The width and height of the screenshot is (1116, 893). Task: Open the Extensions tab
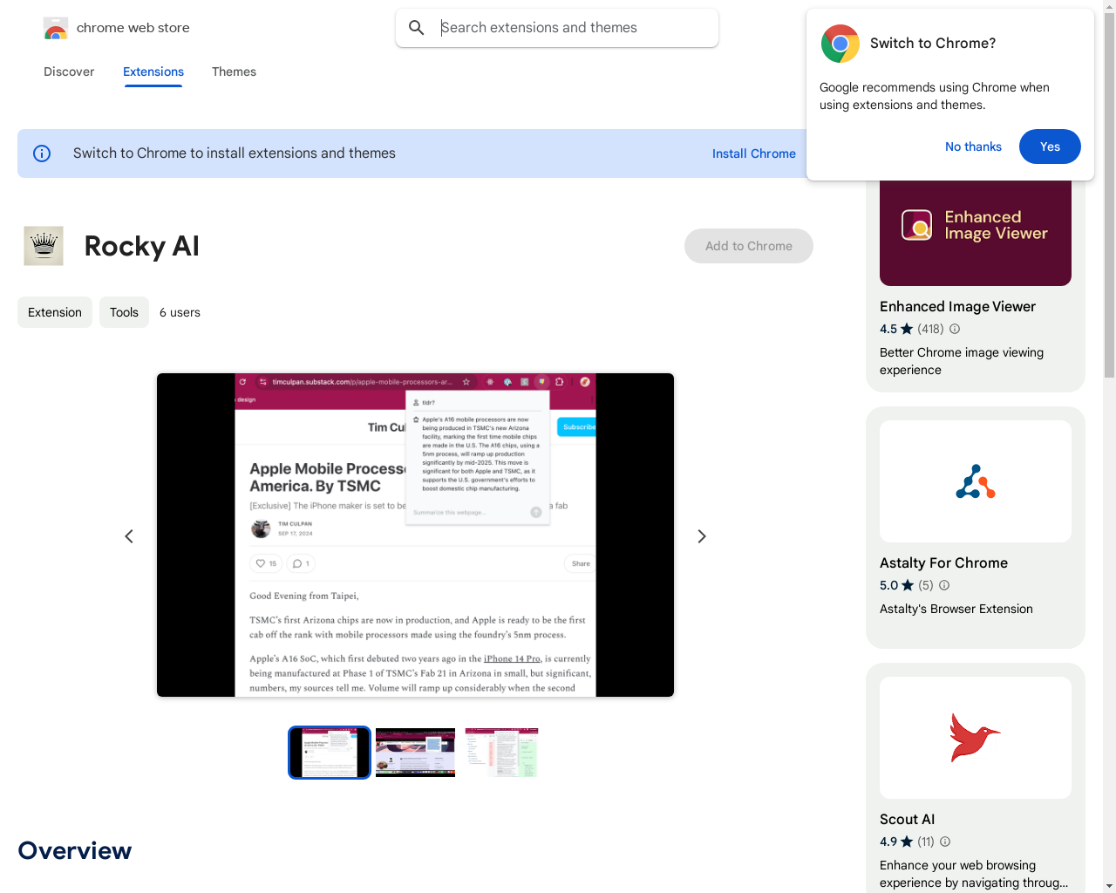click(153, 72)
